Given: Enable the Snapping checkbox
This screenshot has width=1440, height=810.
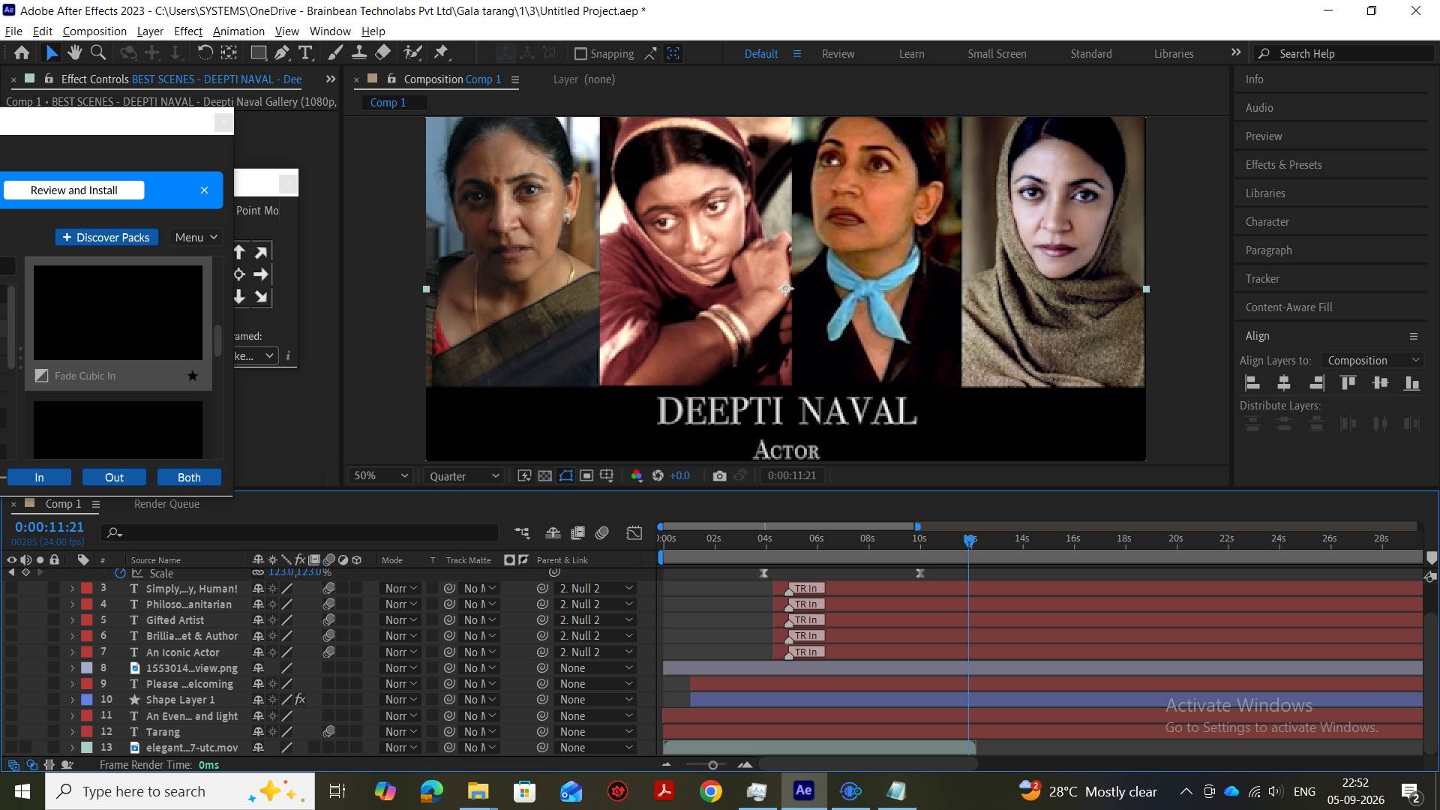Looking at the screenshot, I should point(580,54).
